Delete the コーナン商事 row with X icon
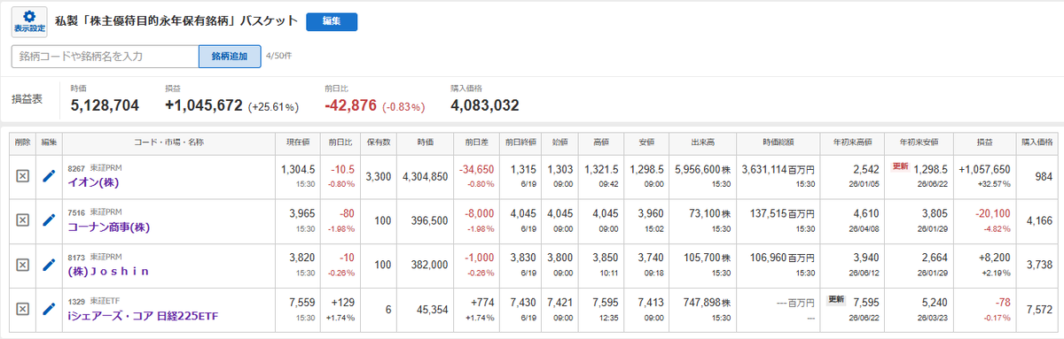1064x339 pixels. click(x=23, y=220)
